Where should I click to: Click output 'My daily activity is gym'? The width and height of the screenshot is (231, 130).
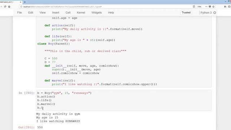(58, 114)
